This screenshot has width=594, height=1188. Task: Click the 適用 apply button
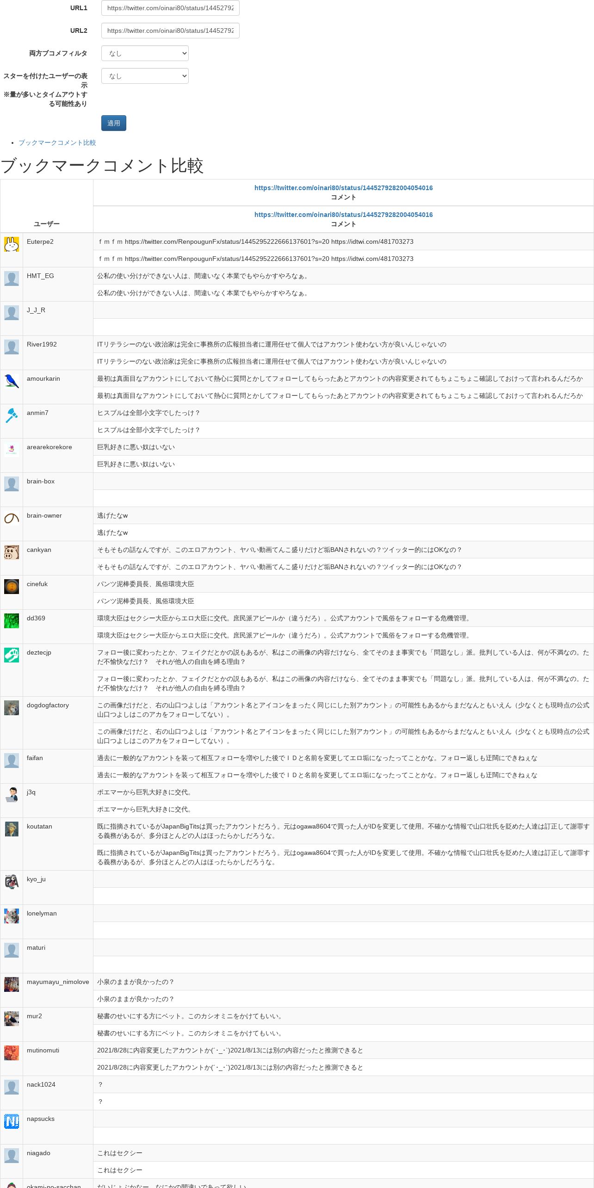[114, 123]
